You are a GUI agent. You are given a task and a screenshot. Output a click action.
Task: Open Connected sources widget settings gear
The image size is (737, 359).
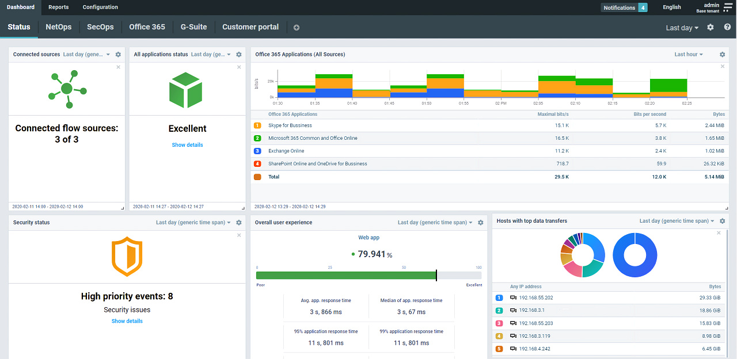click(x=118, y=55)
